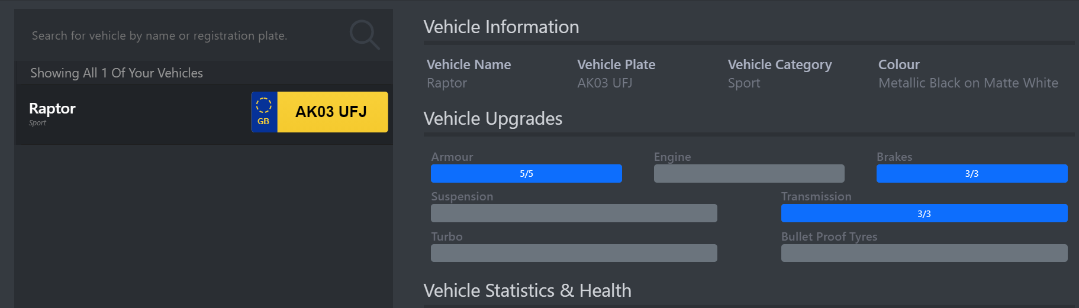Click the Vehicle Statistics & Health heading
The width and height of the screenshot is (1079, 308).
click(x=527, y=290)
